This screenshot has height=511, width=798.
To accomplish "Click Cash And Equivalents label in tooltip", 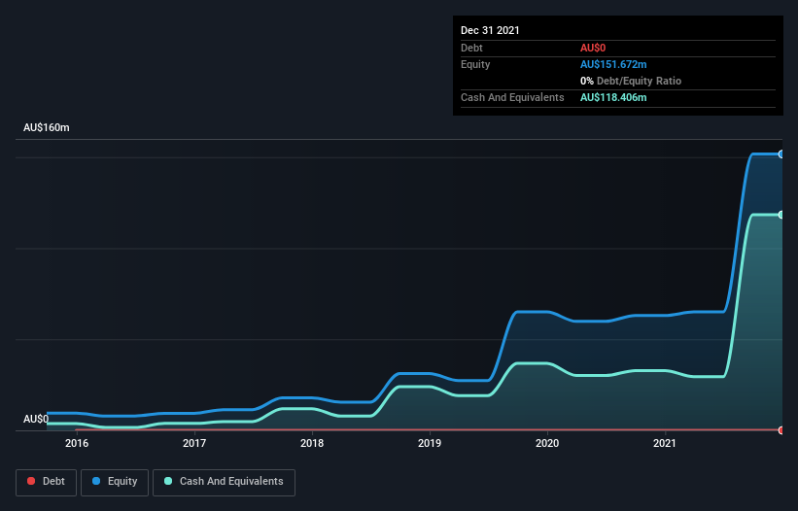I will point(512,97).
